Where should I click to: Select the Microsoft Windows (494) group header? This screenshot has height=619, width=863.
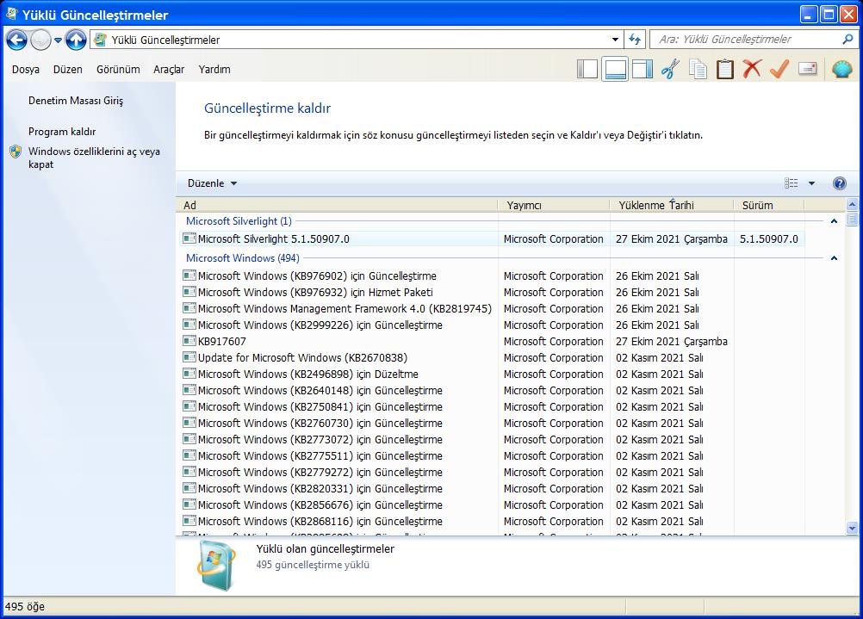click(243, 258)
